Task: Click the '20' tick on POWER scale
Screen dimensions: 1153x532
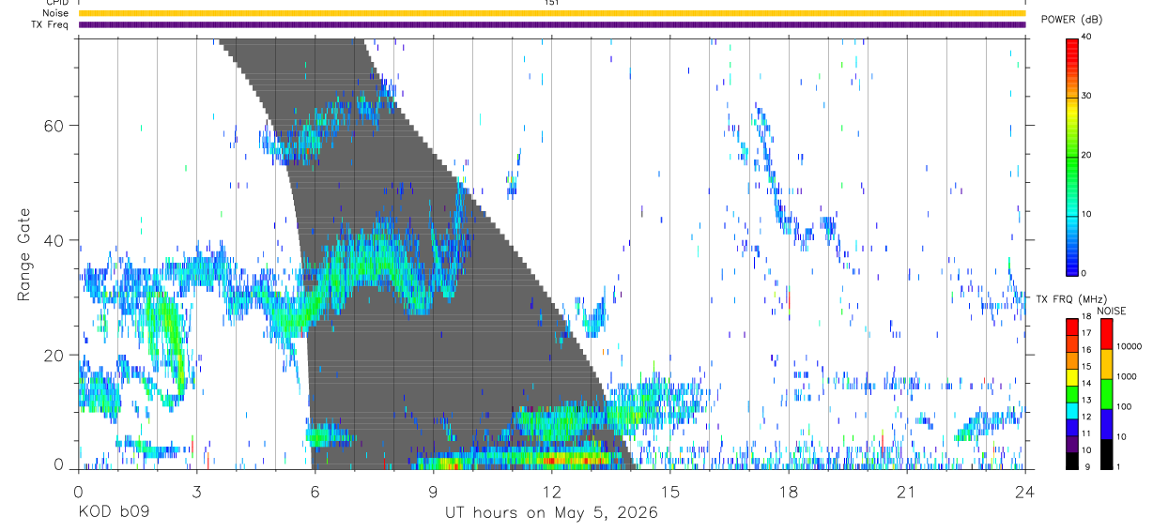Action: 1086,155
